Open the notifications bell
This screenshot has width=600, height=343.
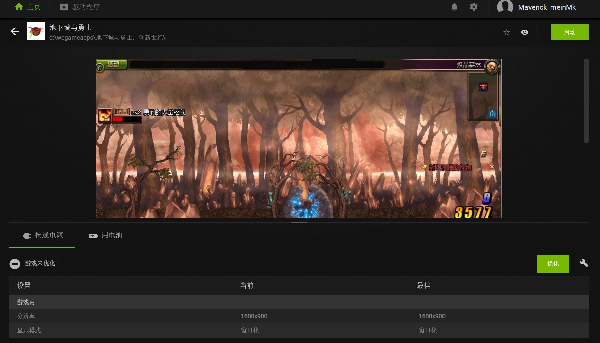coord(454,7)
